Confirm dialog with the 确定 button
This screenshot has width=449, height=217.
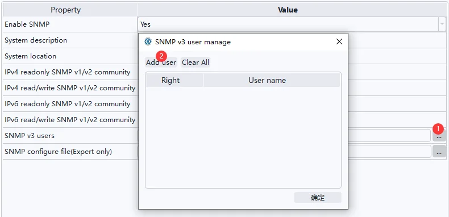318,198
